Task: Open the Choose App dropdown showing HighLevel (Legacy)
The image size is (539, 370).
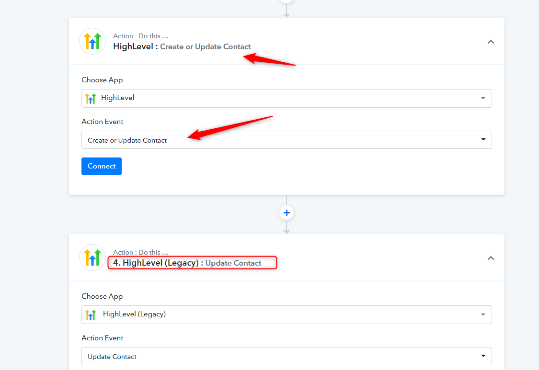Action: [x=287, y=314]
